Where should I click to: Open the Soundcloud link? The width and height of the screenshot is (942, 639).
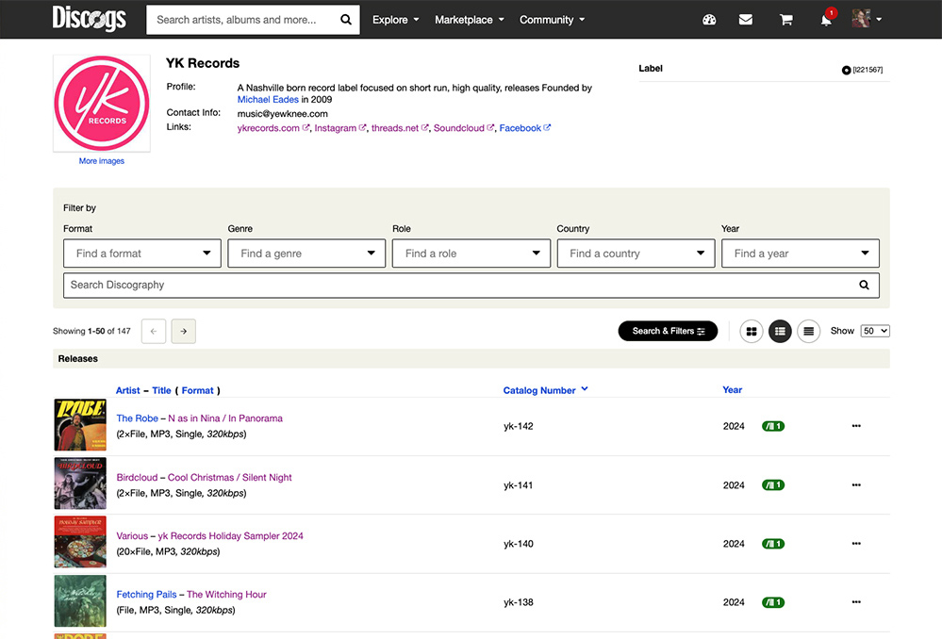(464, 128)
